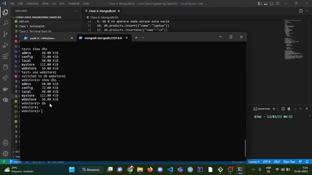Close the pwsh in Windows tab
The height and width of the screenshot is (175, 312).
[72, 38]
